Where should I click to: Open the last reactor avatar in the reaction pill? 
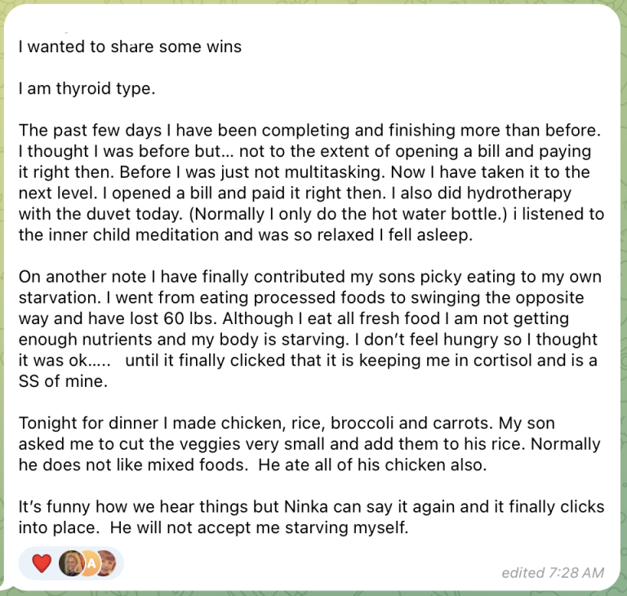(107, 563)
